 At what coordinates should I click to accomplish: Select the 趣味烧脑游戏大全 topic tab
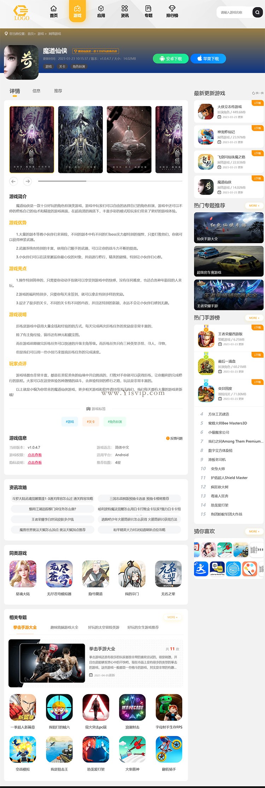pos(64,627)
